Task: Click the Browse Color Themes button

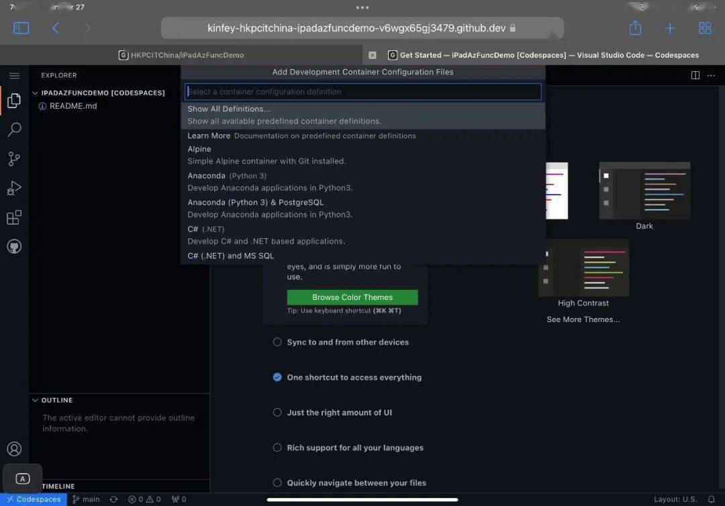Action: pos(353,297)
